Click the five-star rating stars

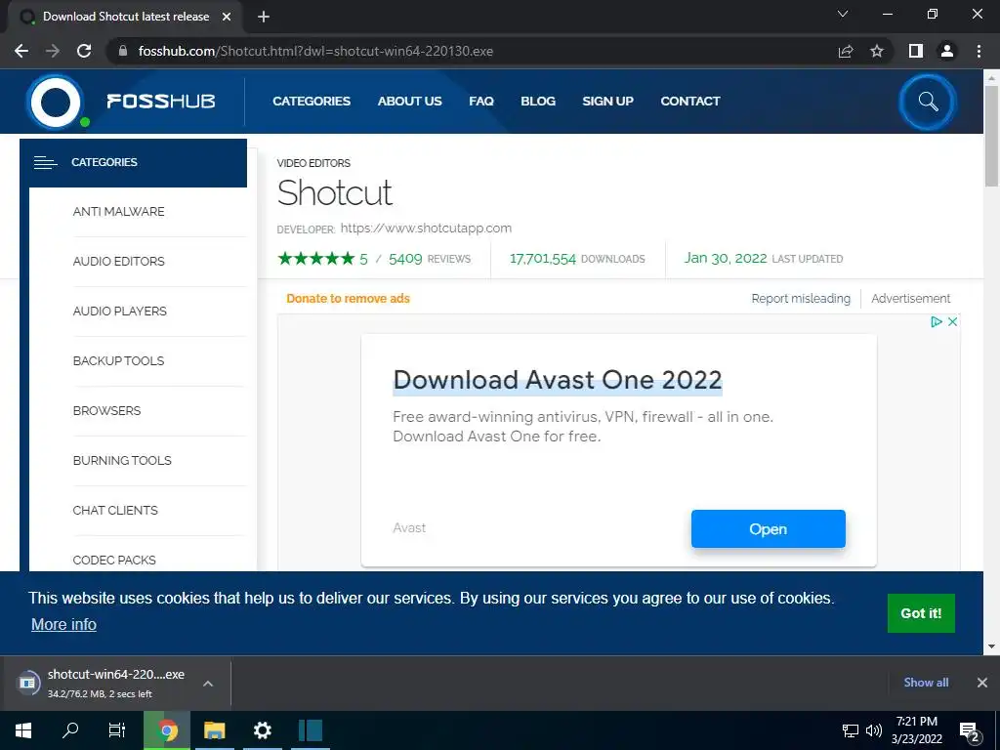[315, 258]
